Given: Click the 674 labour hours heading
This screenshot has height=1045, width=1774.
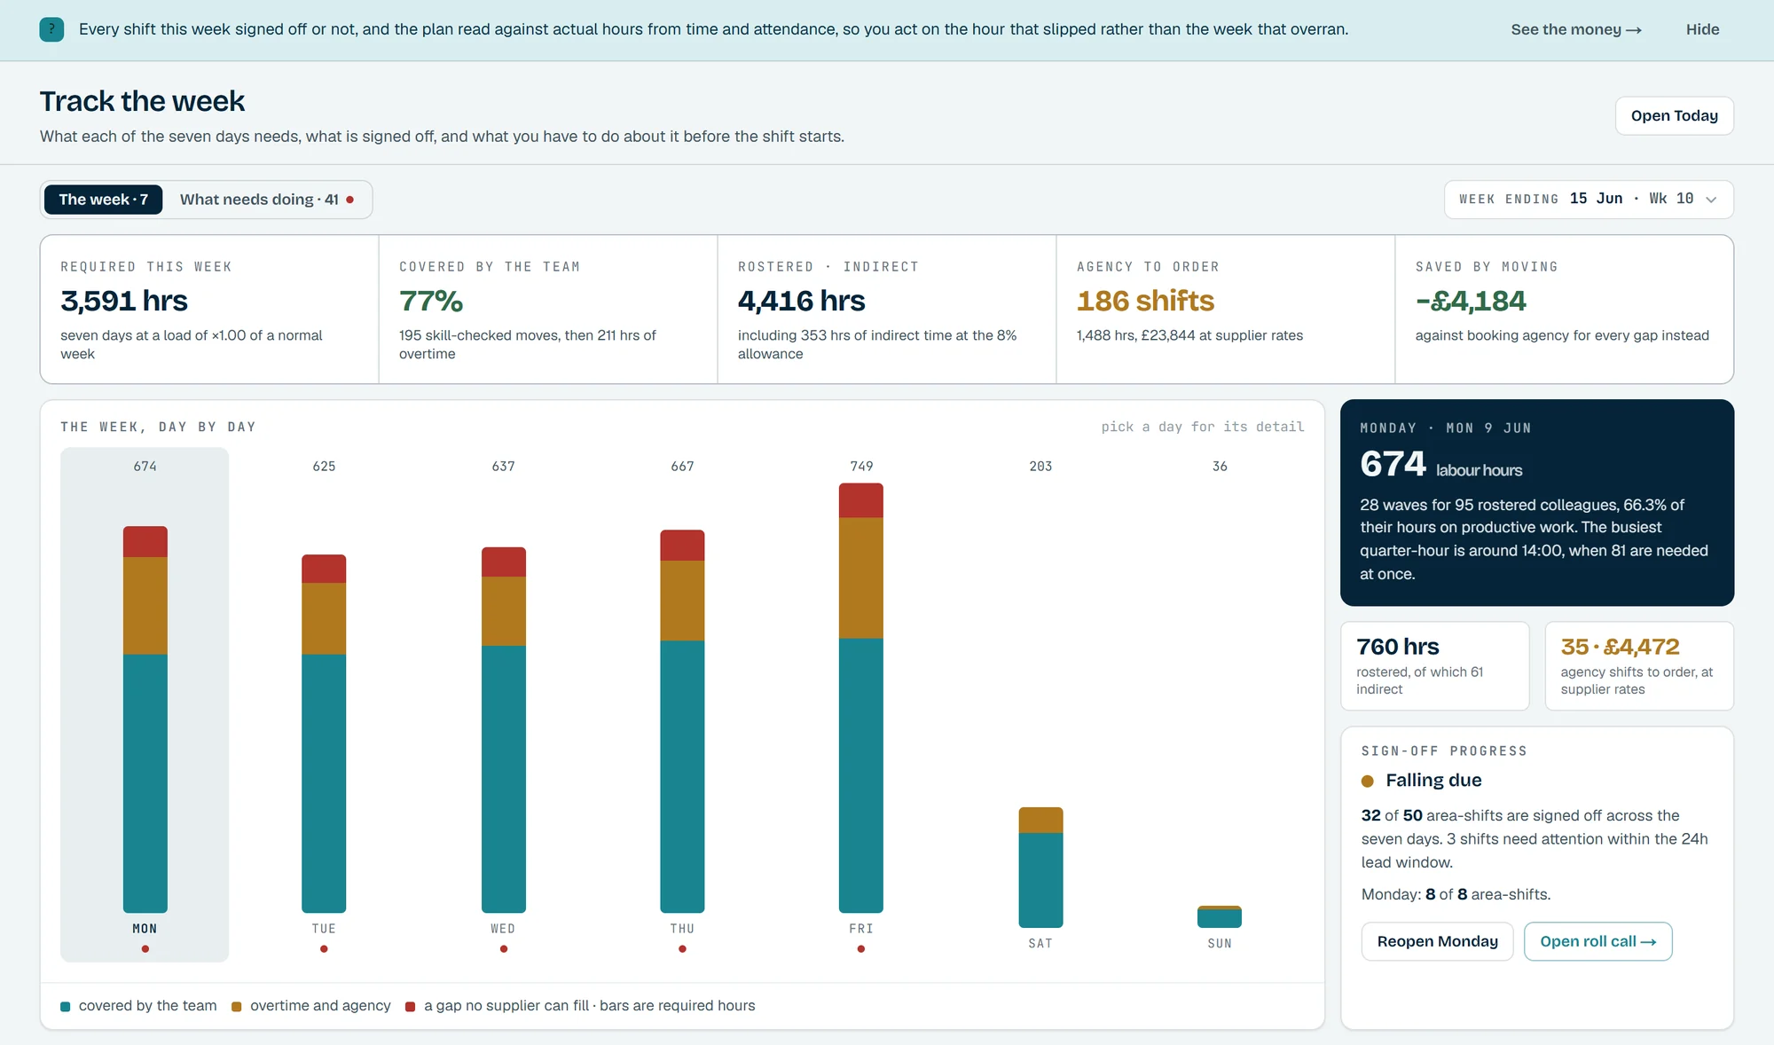Looking at the screenshot, I should point(1441,464).
